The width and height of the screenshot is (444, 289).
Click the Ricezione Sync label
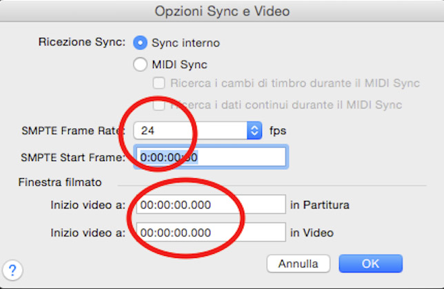click(82, 43)
